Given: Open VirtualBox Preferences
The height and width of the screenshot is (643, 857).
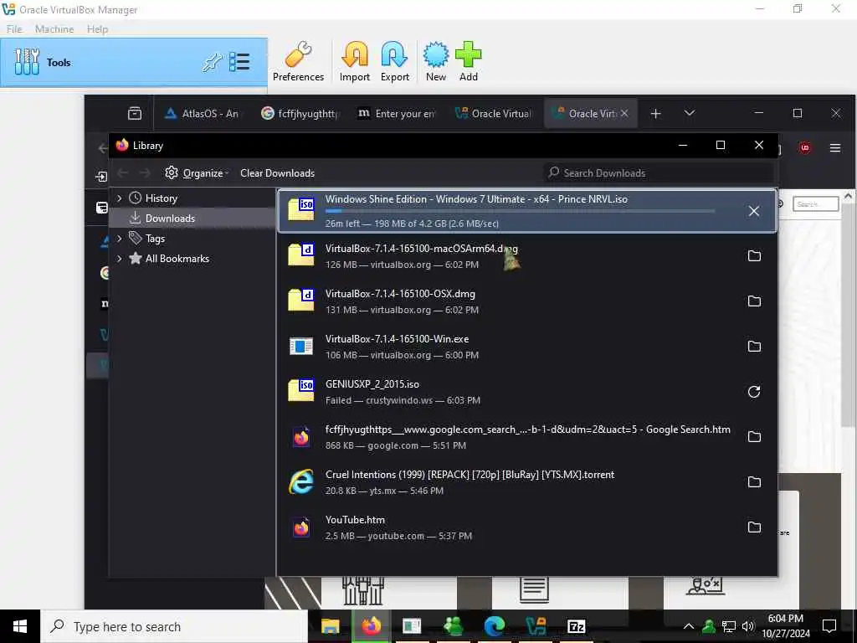Looking at the screenshot, I should click(299, 61).
